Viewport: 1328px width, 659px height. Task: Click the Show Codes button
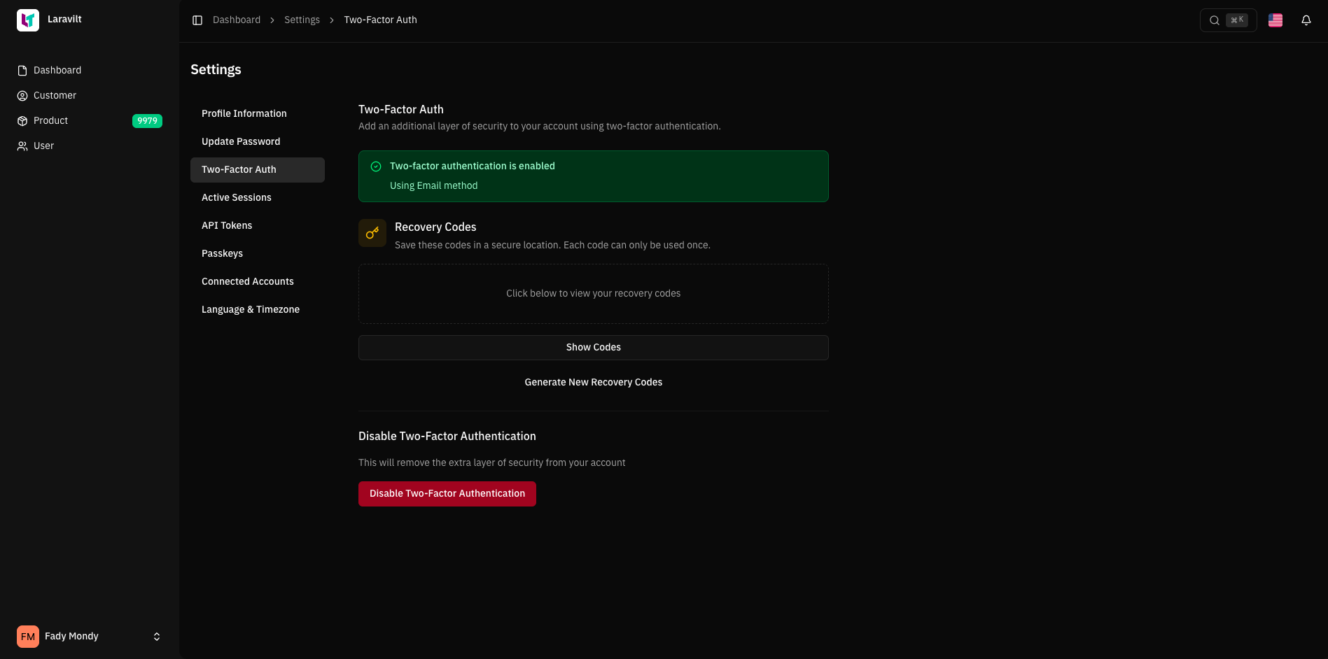point(593,347)
